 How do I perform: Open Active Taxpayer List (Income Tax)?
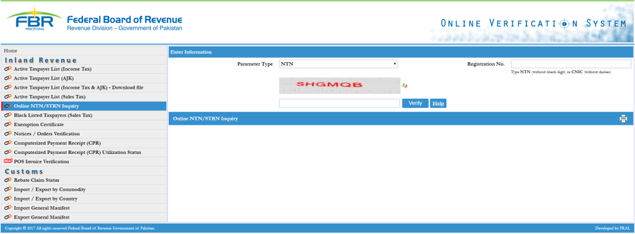[x=53, y=69]
